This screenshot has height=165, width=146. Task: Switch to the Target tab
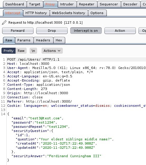point(35,4)
